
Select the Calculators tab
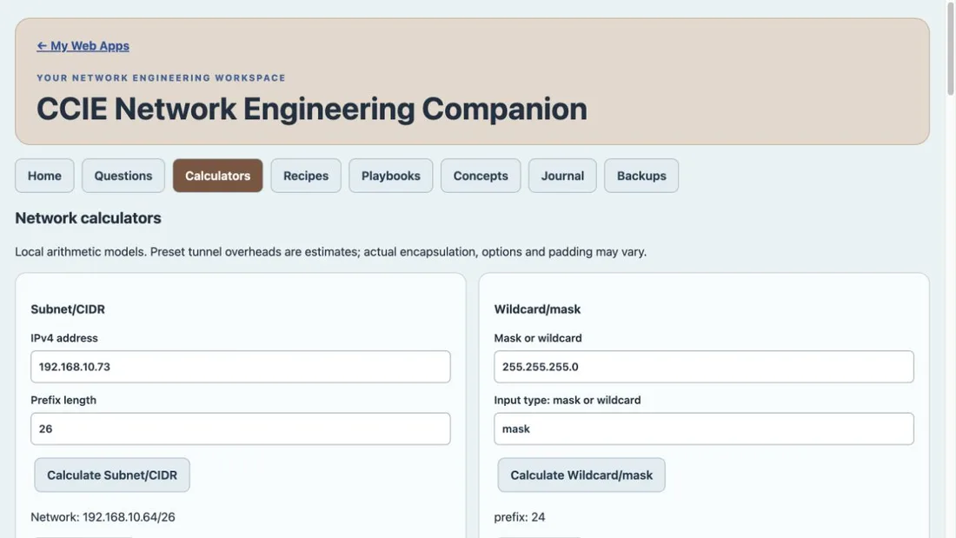217,176
